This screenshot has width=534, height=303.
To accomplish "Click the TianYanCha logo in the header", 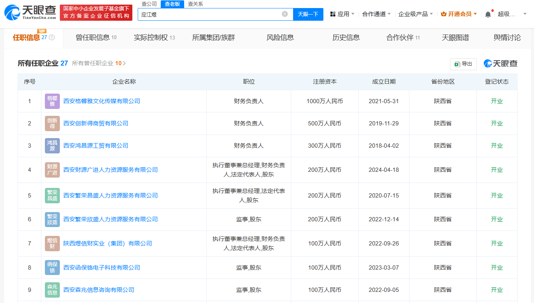I will pos(30,13).
